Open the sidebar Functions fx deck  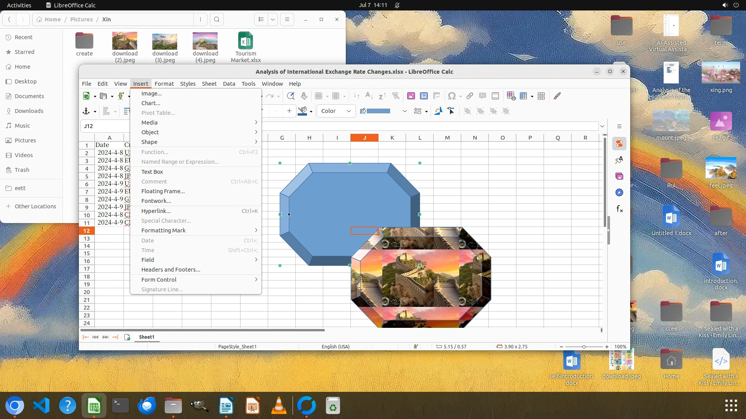(619, 209)
